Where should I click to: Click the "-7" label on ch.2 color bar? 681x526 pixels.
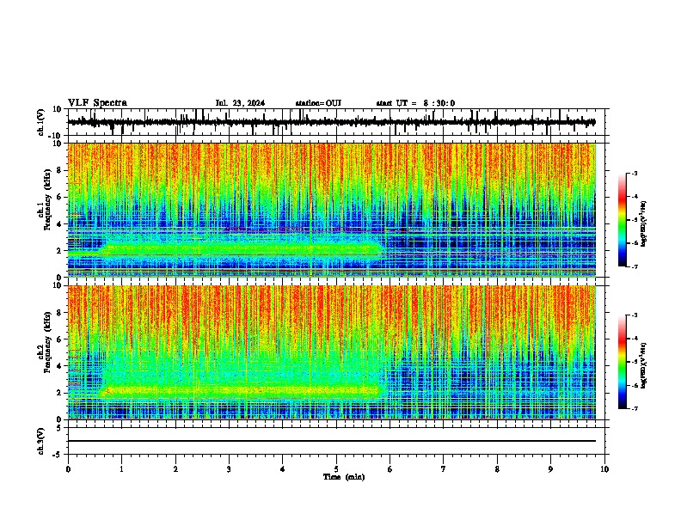[635, 409]
